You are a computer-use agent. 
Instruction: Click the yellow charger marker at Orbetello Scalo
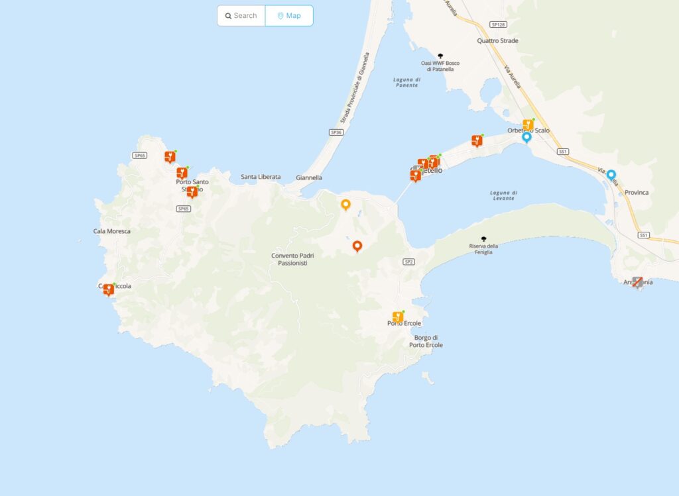point(528,125)
